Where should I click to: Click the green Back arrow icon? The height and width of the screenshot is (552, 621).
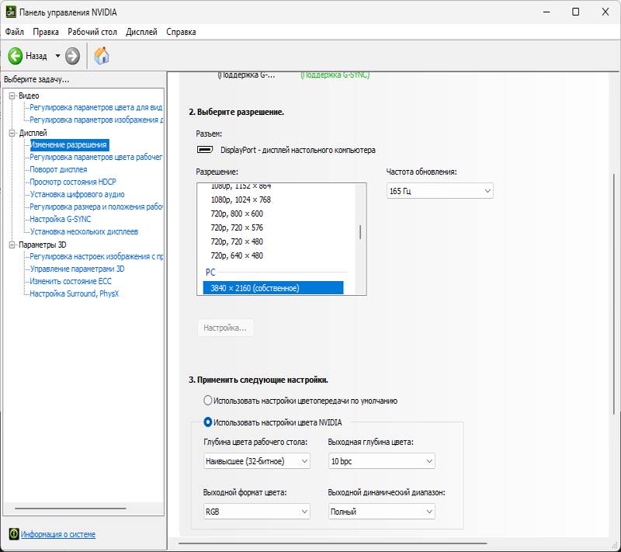tap(15, 56)
